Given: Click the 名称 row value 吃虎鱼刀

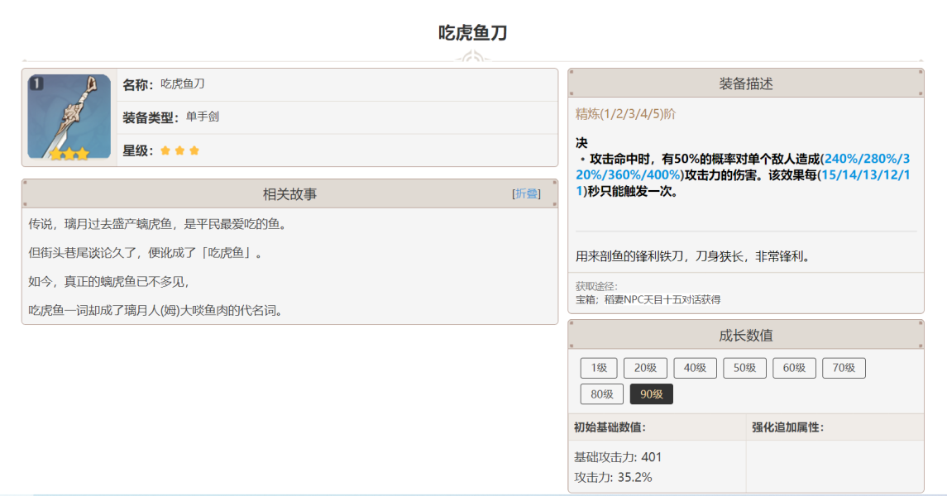Looking at the screenshot, I should (183, 83).
